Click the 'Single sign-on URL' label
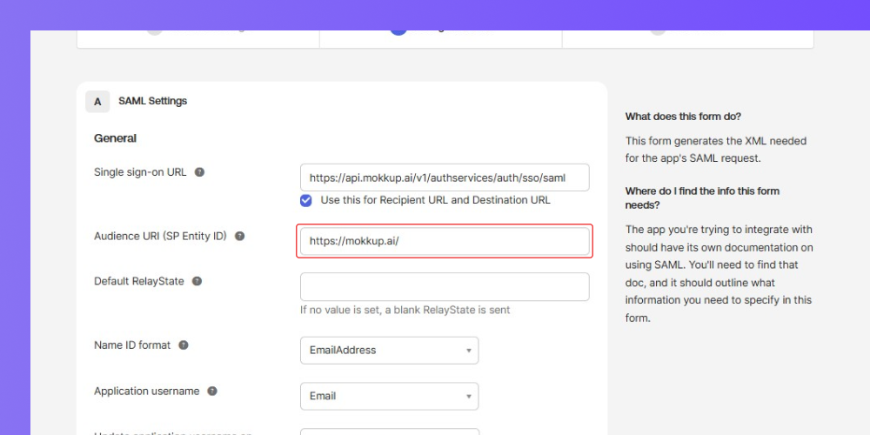The height and width of the screenshot is (435, 870). pyautogui.click(x=140, y=172)
